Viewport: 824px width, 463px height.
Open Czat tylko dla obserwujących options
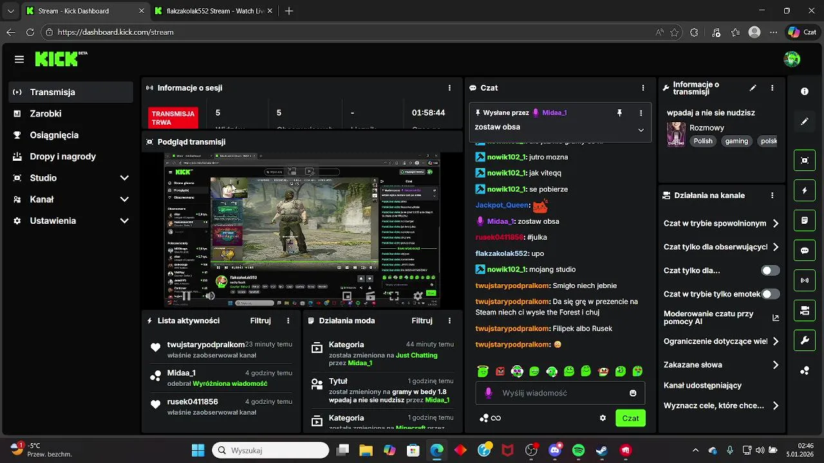tap(721, 247)
